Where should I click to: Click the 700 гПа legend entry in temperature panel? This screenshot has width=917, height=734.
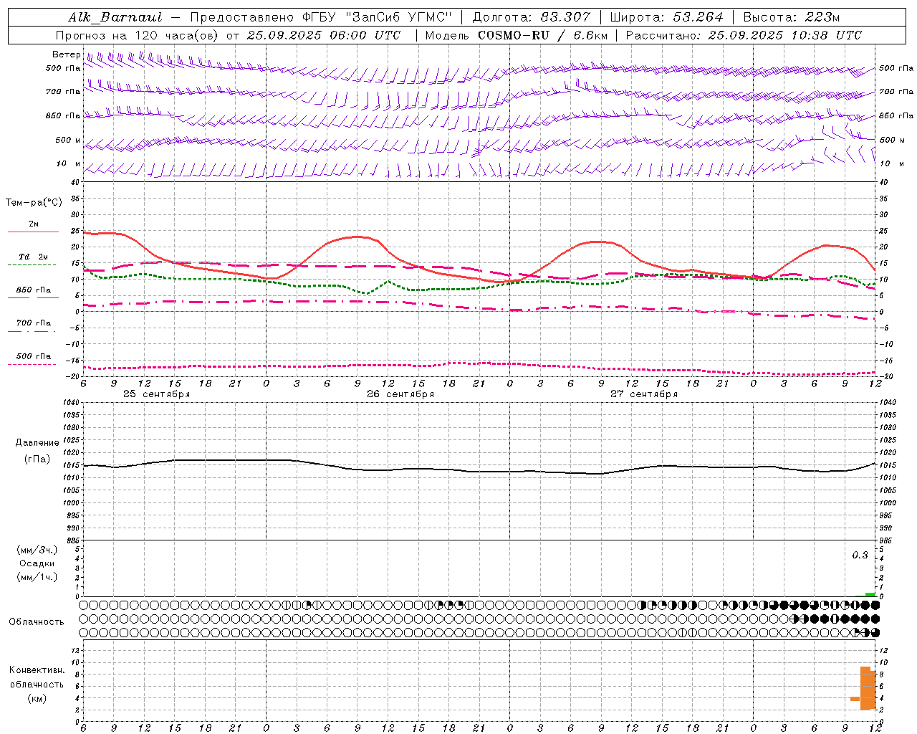click(x=34, y=323)
